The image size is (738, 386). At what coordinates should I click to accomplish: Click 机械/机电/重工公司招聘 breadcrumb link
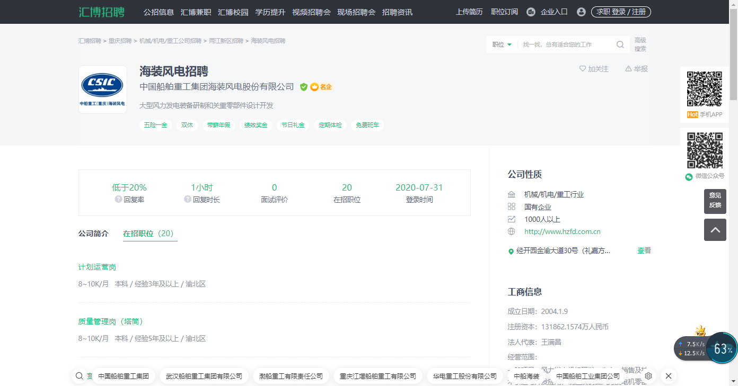170,41
